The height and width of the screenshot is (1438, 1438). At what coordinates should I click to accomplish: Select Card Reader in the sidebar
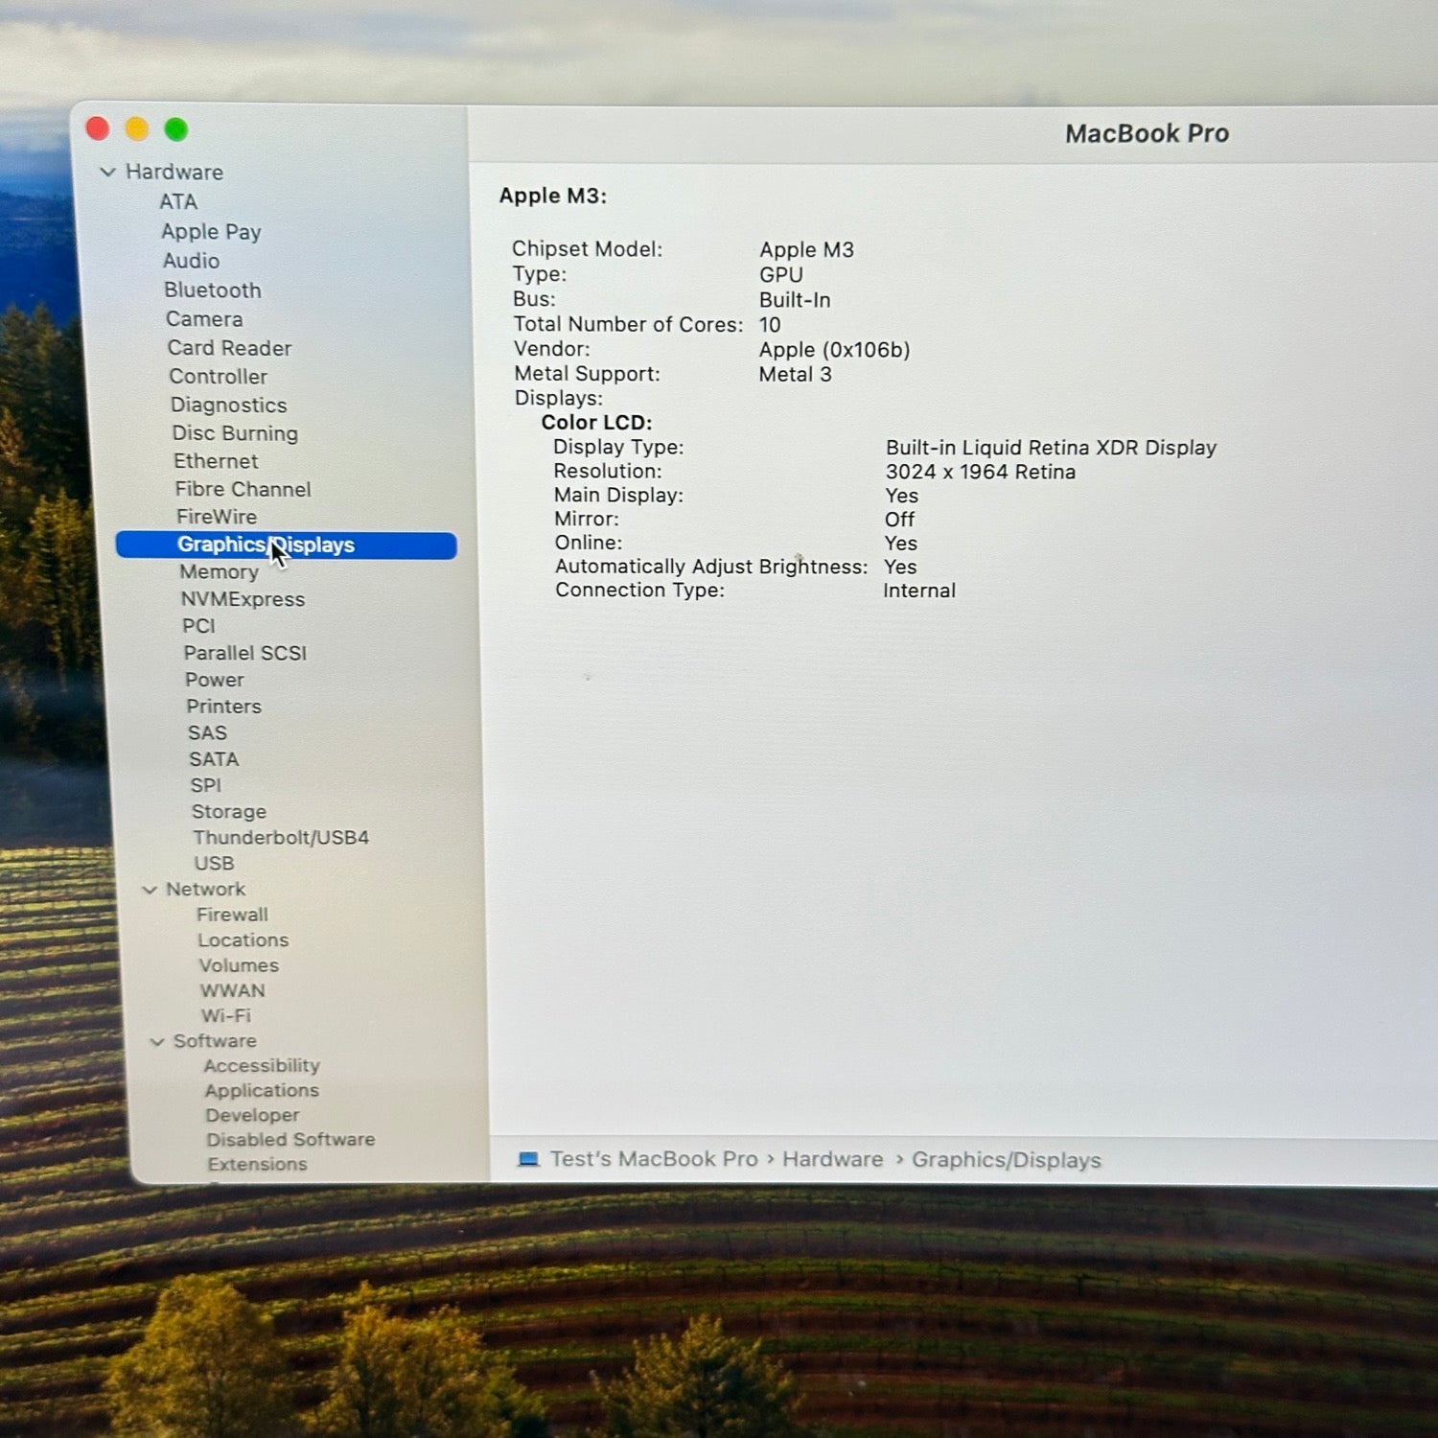[x=229, y=348]
